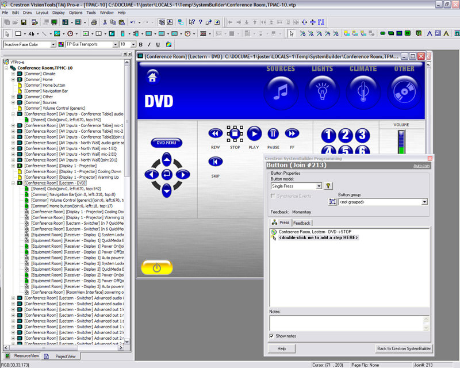Screen dimensions: 460x368
Task: Click the Print icon in the toolbar
Action: tap(94, 22)
